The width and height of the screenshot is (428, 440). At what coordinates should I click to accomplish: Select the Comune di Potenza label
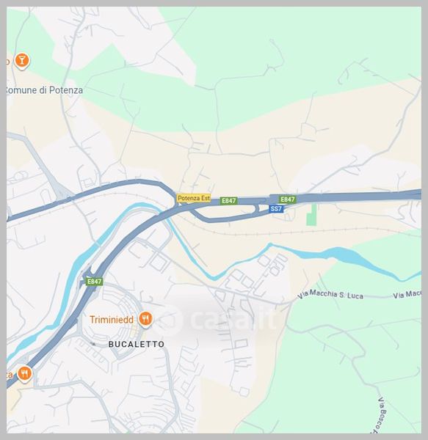(44, 90)
